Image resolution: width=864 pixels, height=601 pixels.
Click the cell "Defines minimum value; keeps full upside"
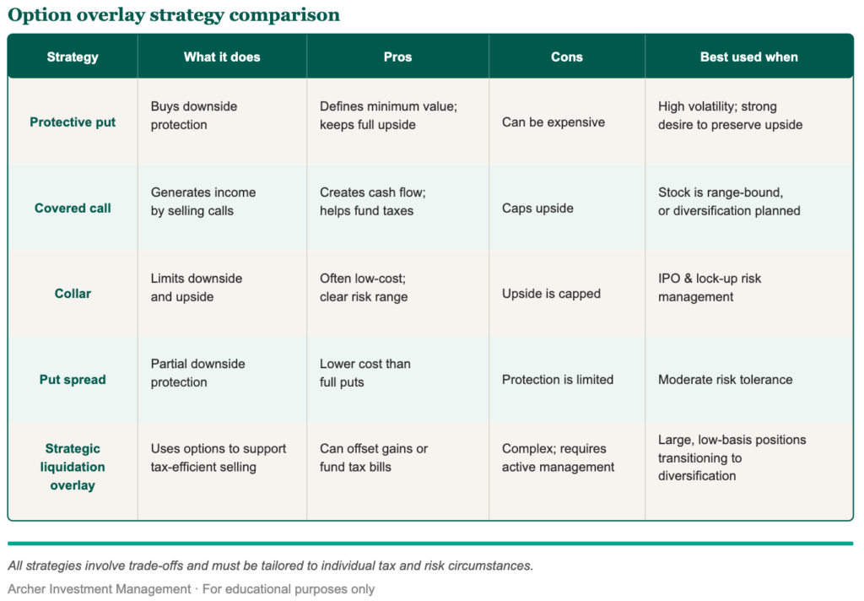point(388,116)
